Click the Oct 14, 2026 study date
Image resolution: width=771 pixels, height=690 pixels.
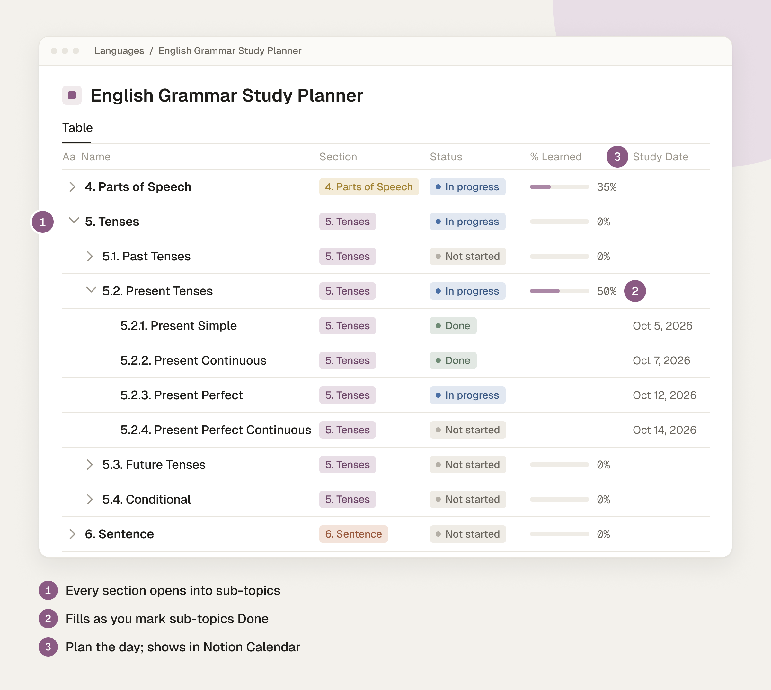click(x=665, y=430)
